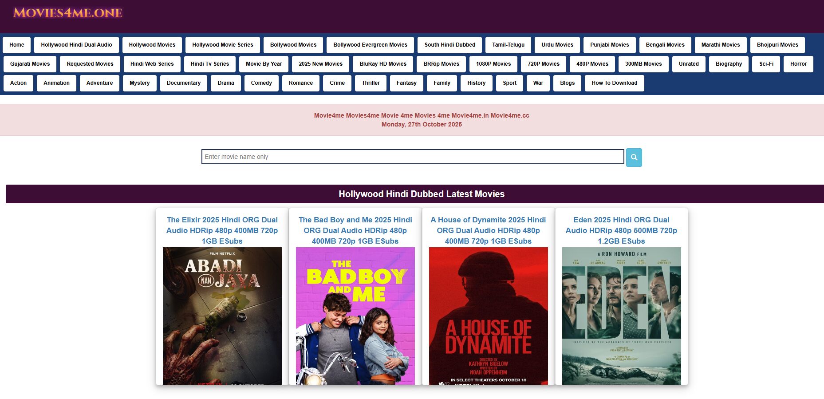Screen dimensions: 824x399
Task: Filter by 720P Movies
Action: pyautogui.click(x=544, y=64)
